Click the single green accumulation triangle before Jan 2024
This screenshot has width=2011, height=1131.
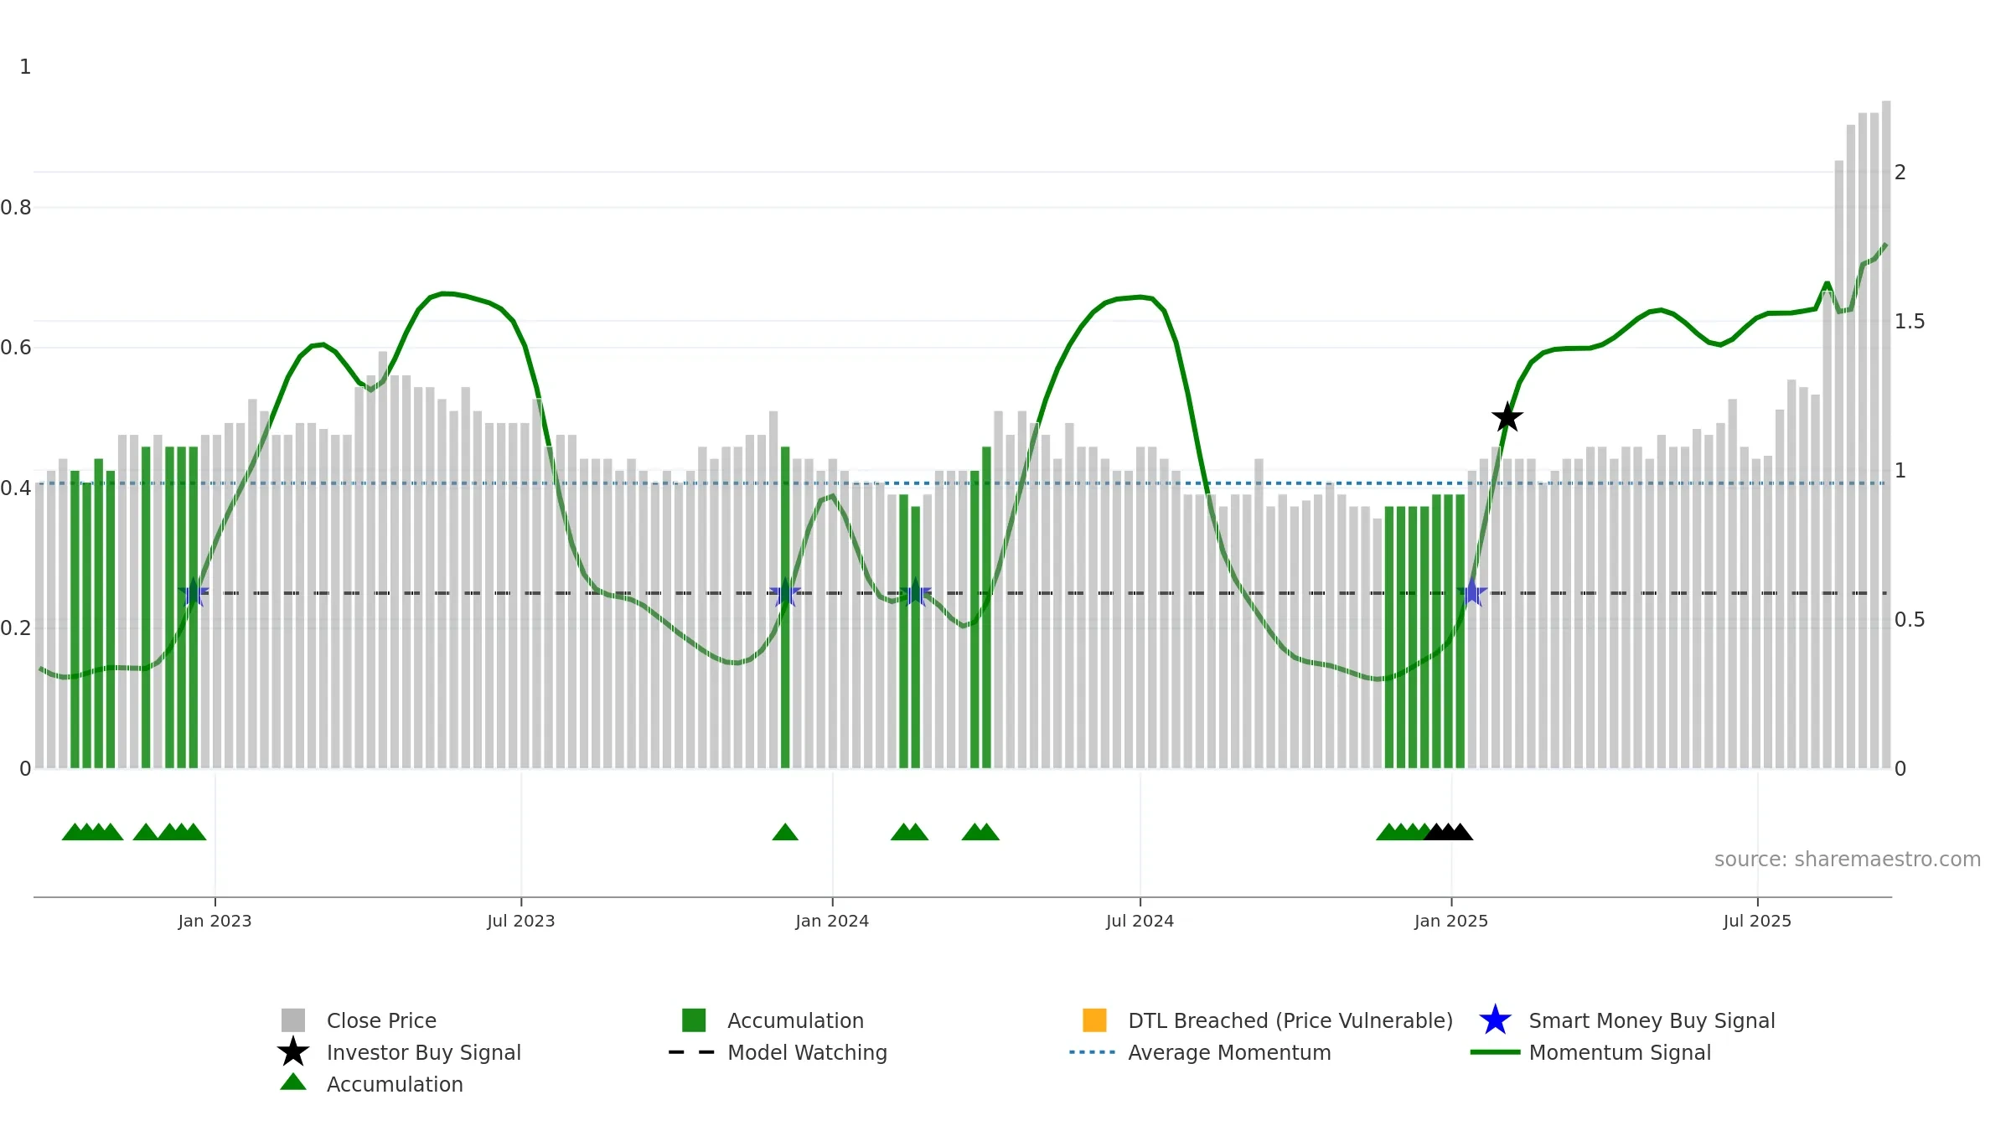[785, 831]
